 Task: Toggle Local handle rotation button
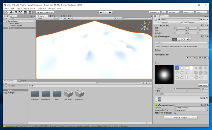(50, 12)
